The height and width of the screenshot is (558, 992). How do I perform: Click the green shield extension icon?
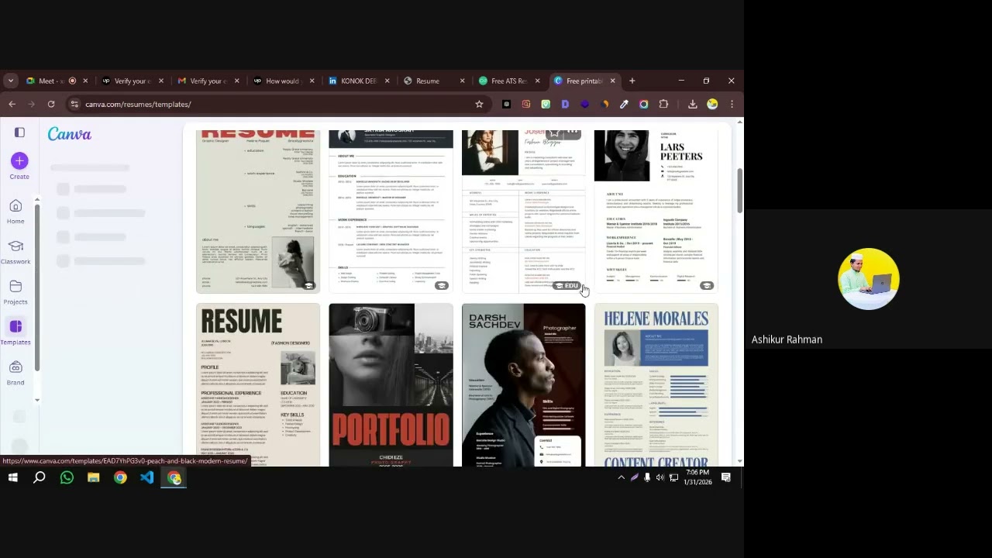click(546, 104)
